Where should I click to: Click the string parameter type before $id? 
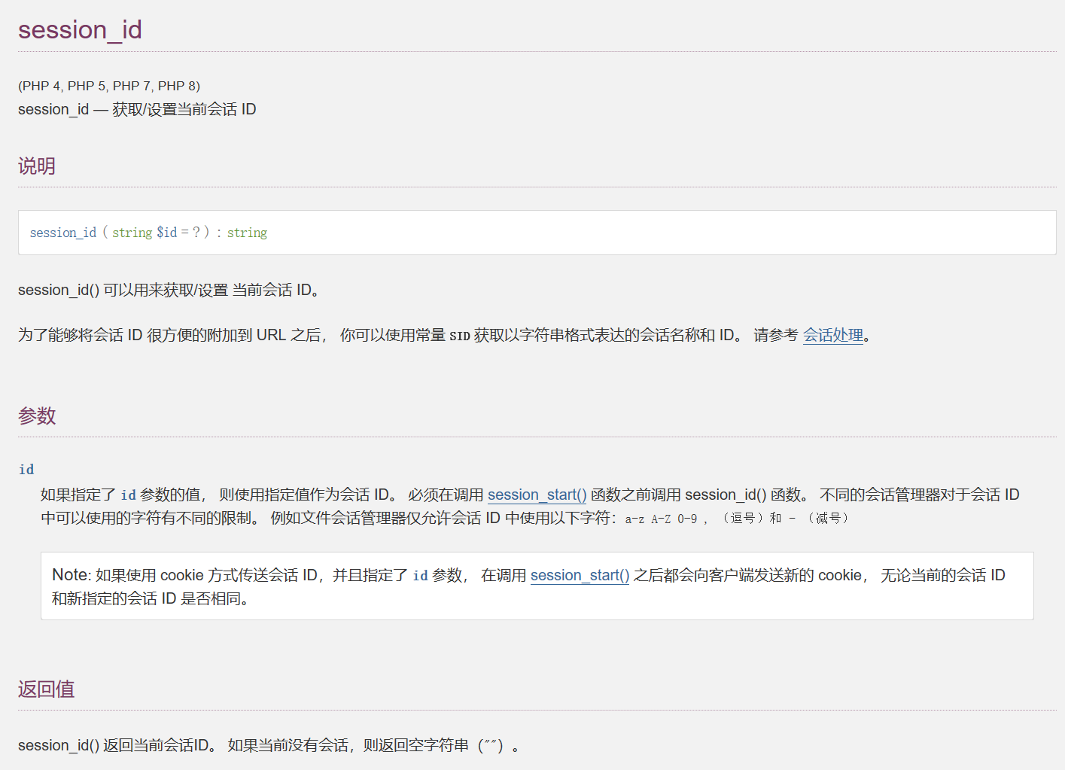132,233
